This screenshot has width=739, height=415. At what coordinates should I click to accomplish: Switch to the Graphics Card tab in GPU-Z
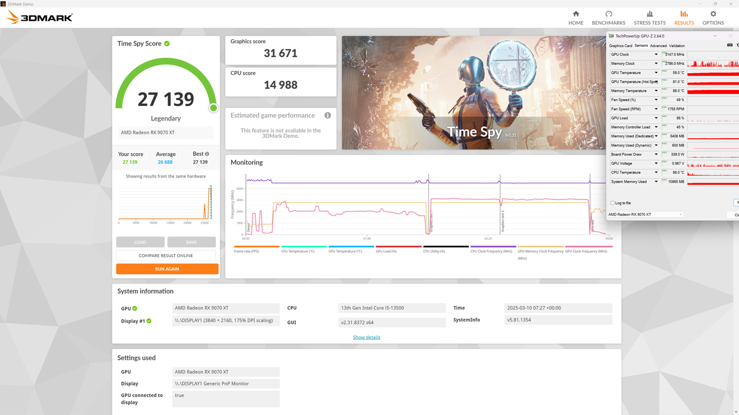[x=620, y=46]
